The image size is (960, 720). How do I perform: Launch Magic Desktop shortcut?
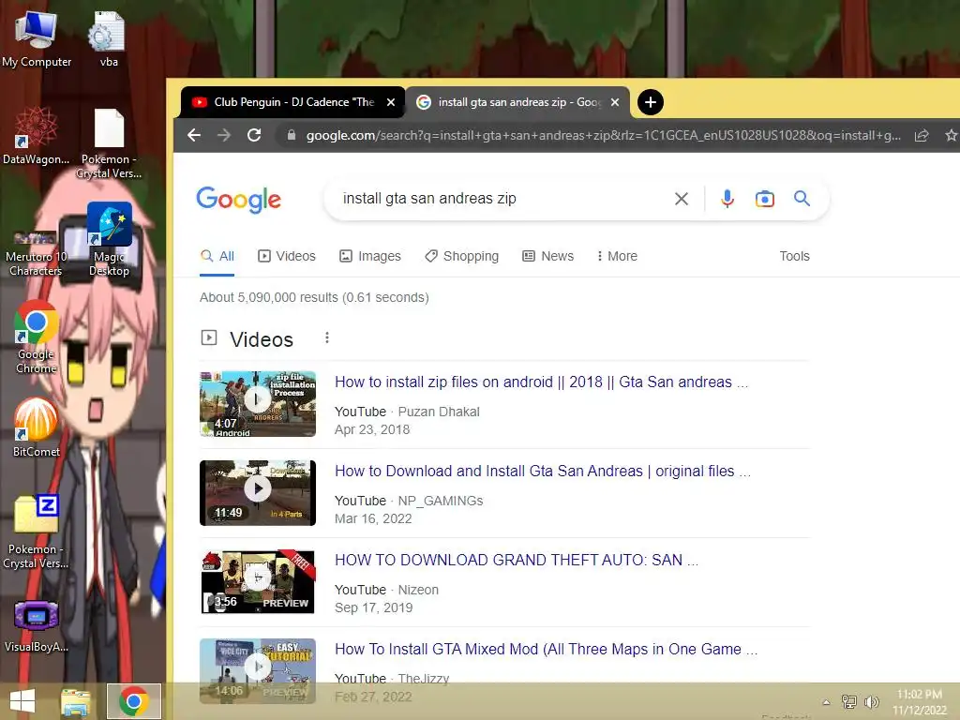(x=109, y=239)
